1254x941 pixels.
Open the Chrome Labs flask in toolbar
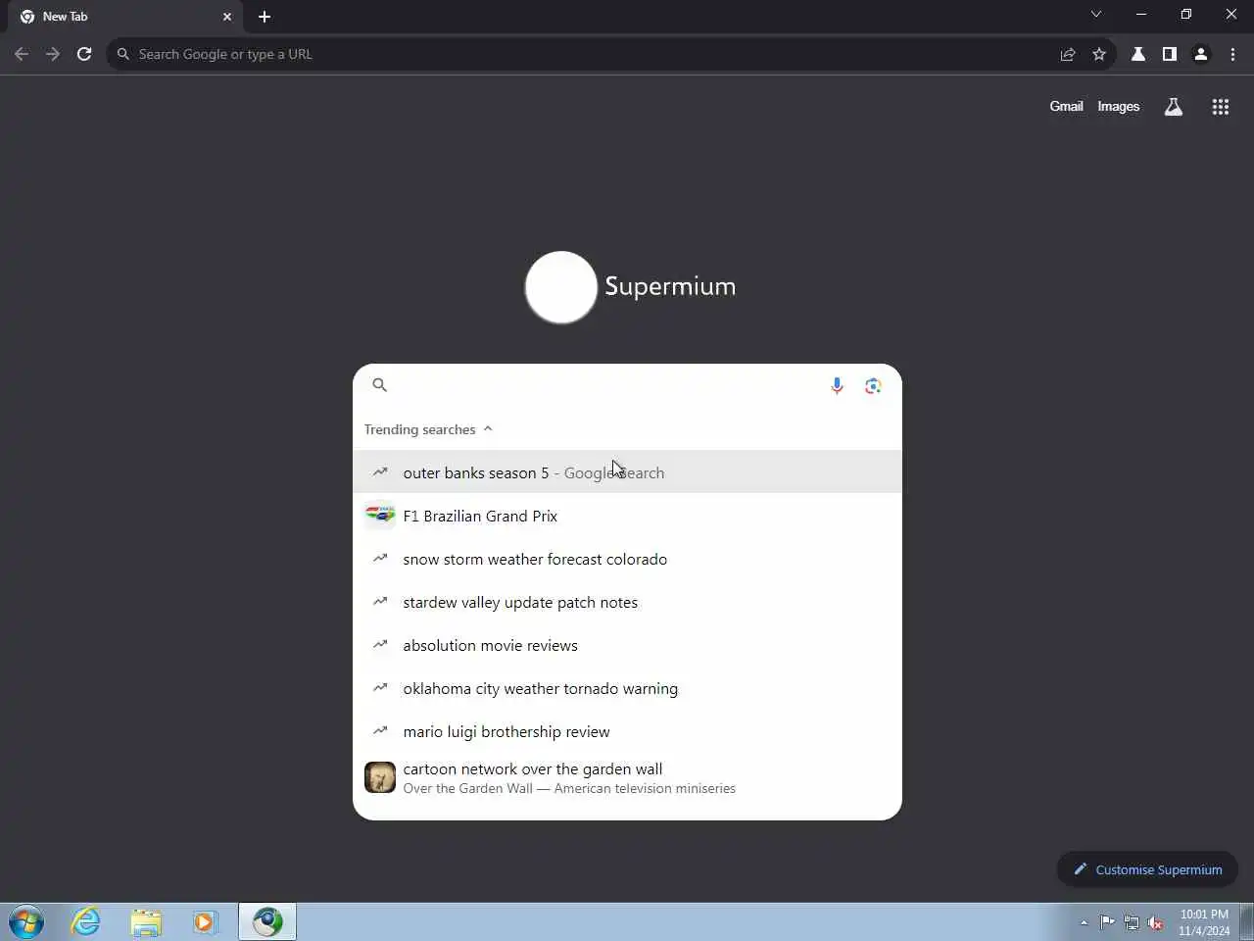1138,54
